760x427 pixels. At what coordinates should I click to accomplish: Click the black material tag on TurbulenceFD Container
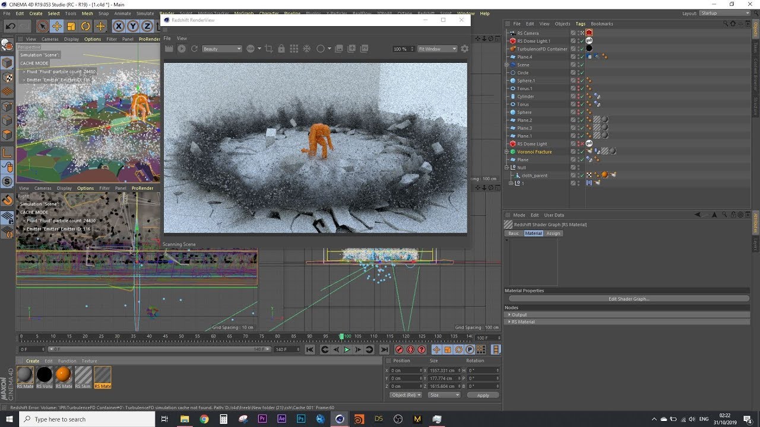[589, 49]
